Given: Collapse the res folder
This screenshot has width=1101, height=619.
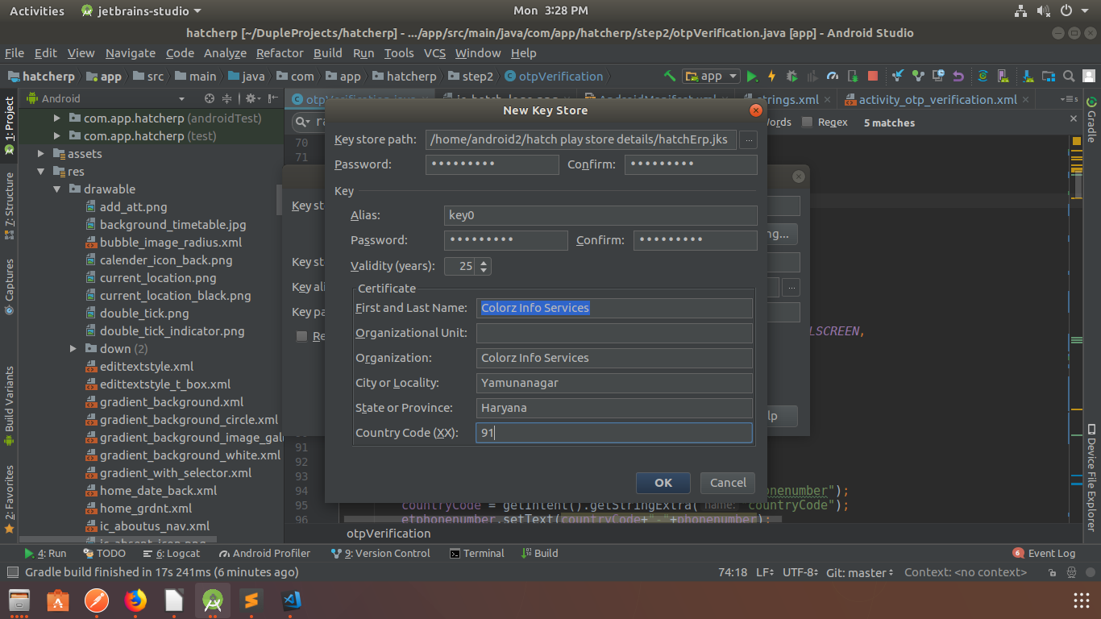Looking at the screenshot, I should [x=41, y=172].
